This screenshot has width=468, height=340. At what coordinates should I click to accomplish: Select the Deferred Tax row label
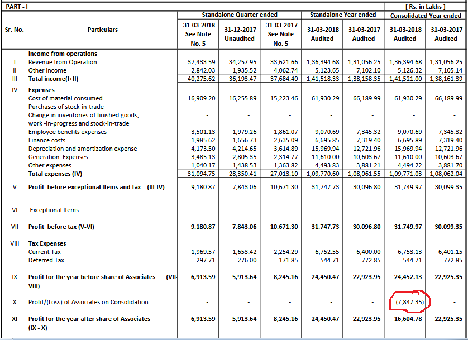(46, 260)
